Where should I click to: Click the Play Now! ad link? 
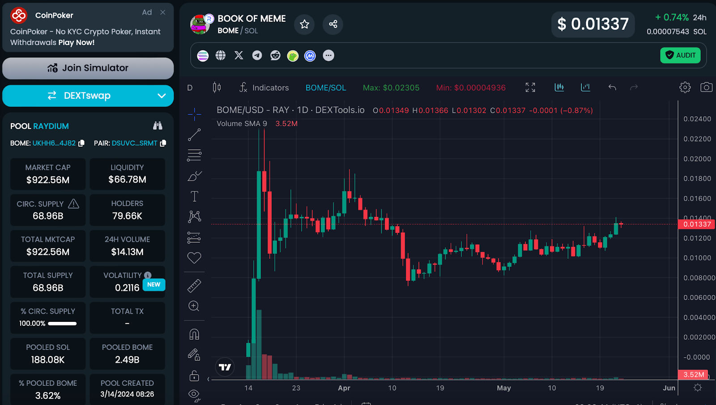tap(77, 42)
